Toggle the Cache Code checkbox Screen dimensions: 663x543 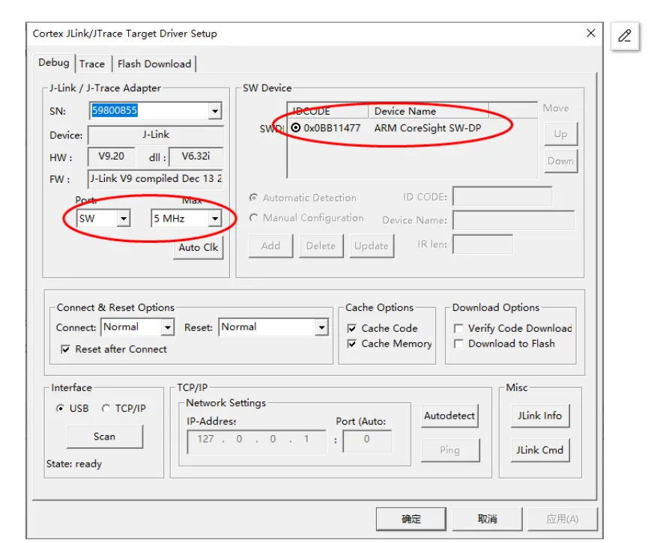pyautogui.click(x=352, y=328)
